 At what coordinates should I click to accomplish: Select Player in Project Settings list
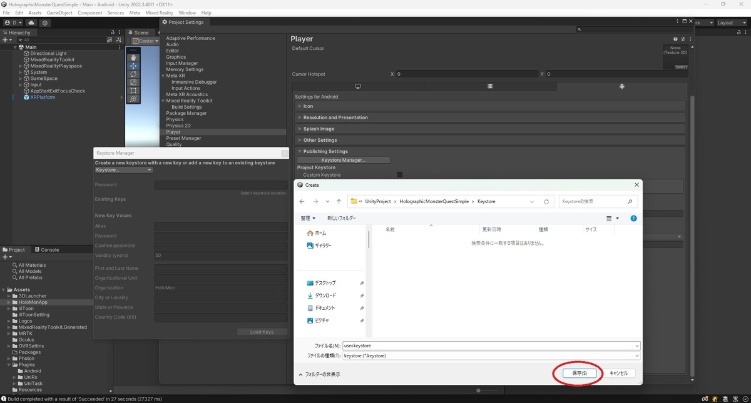click(x=173, y=132)
